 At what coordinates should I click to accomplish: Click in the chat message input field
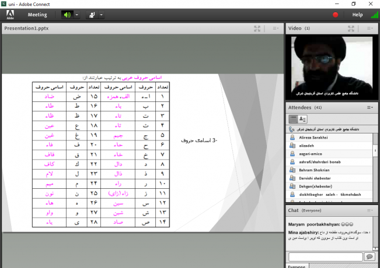(x=325, y=256)
